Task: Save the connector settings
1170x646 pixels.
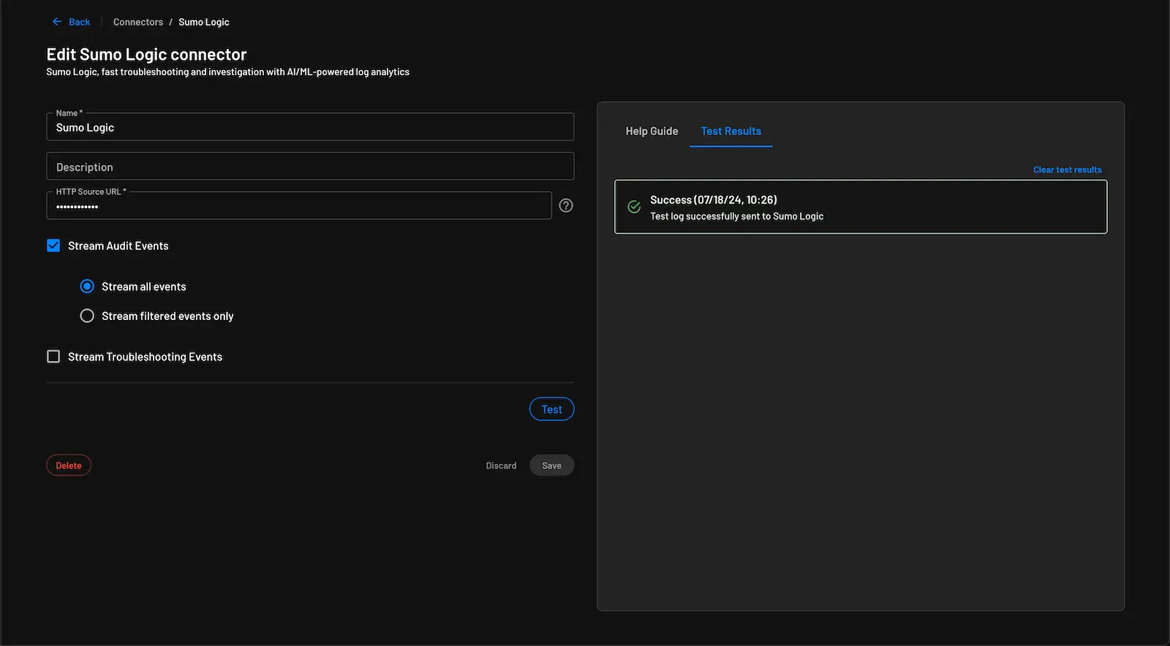Action: click(x=552, y=465)
